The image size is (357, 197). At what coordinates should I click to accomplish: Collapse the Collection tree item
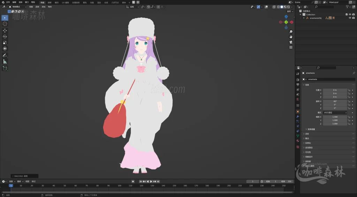pos(301,15)
